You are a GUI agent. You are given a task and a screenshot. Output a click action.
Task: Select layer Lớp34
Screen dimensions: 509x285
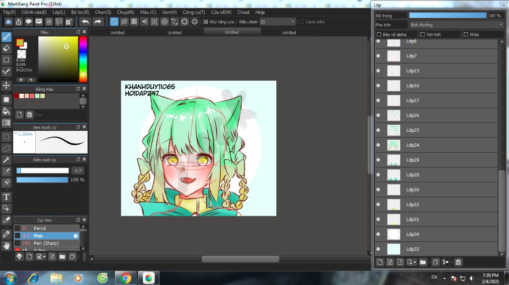(436, 234)
